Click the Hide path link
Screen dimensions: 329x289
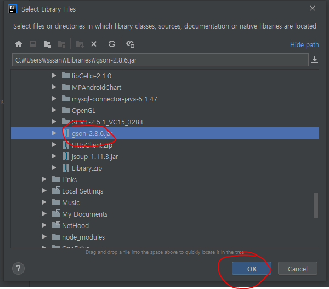[x=304, y=45]
